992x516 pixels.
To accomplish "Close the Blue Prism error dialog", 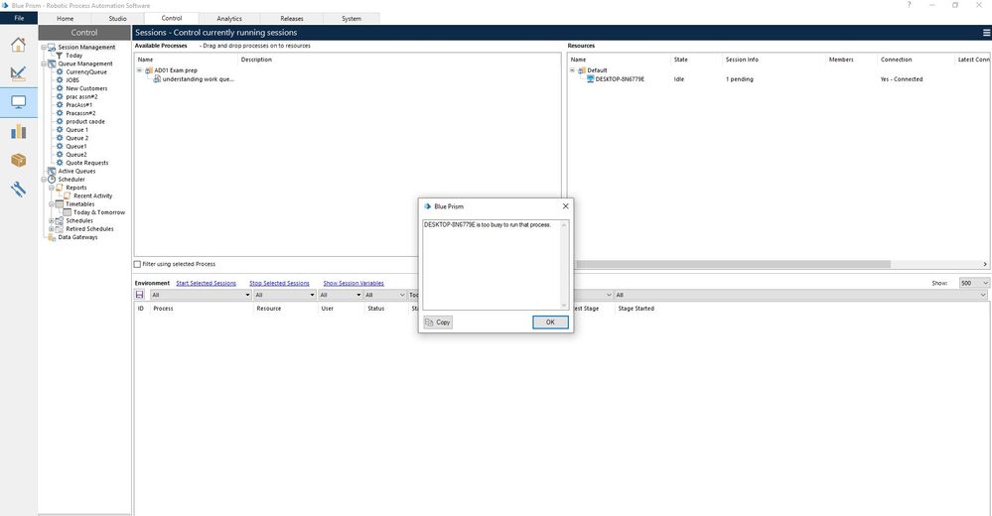I will 566,206.
